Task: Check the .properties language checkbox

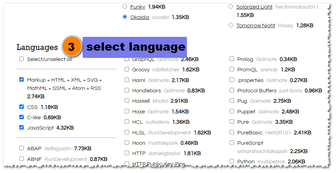Action: pos(232,80)
